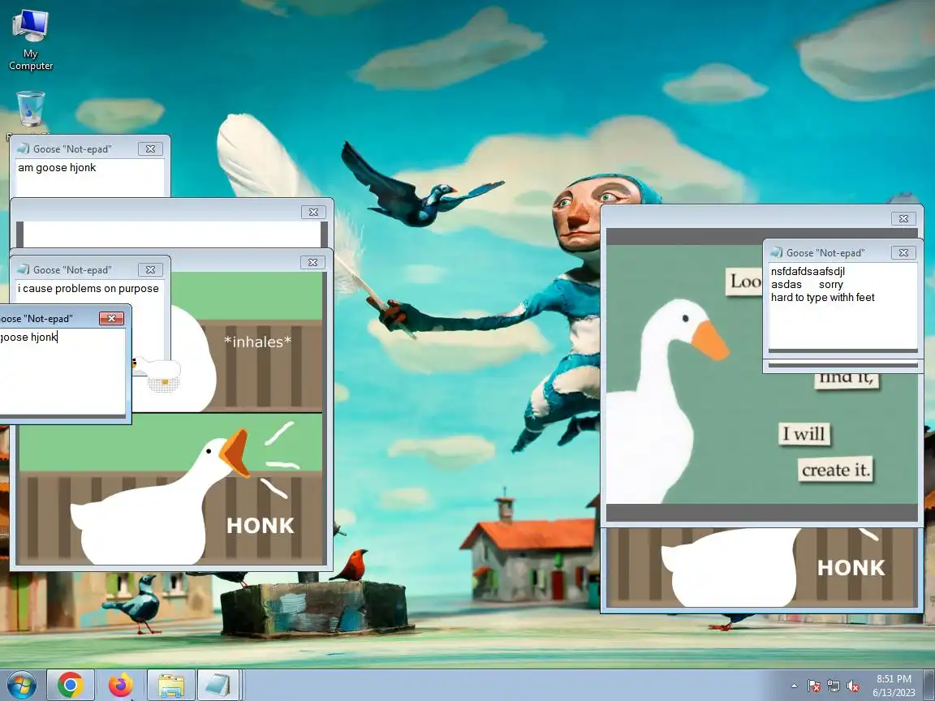Launch Firefox from the taskbar
Screen dimensions: 935x701
click(120, 685)
